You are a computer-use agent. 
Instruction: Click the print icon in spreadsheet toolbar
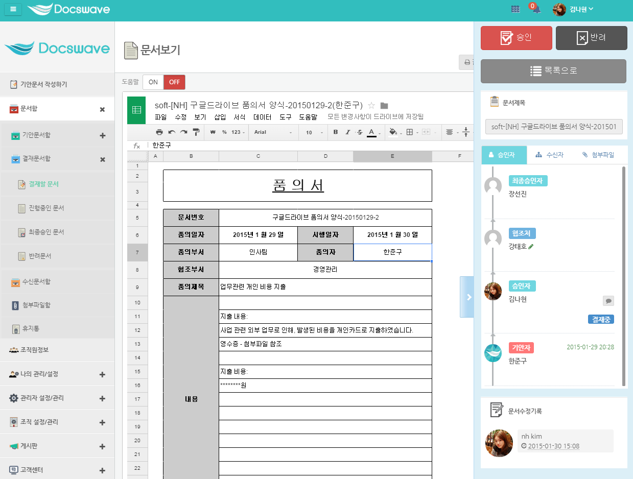tap(159, 132)
